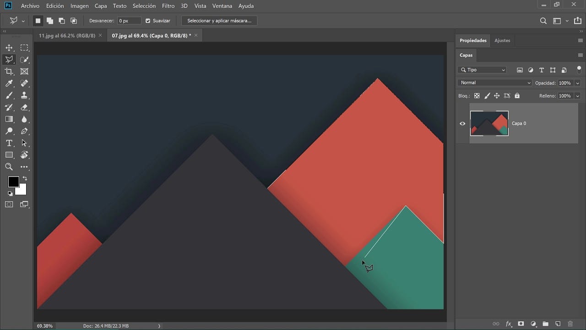The width and height of the screenshot is (586, 330).
Task: Close the 07.jpg document tab
Action: click(196, 35)
